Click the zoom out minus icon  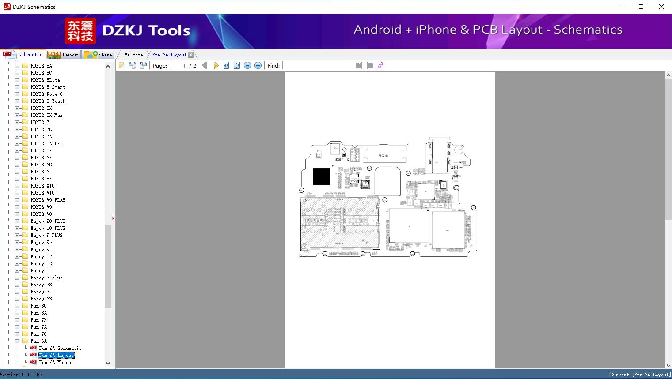247,65
